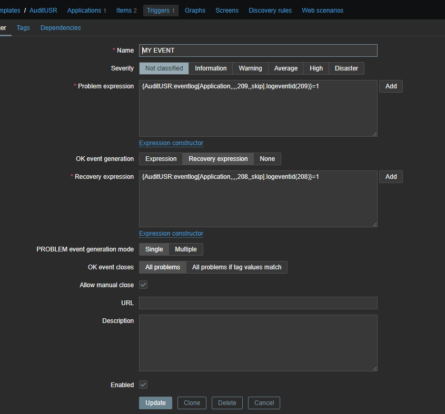Choose All problems if tag values match
445x414 pixels.
tap(236, 267)
